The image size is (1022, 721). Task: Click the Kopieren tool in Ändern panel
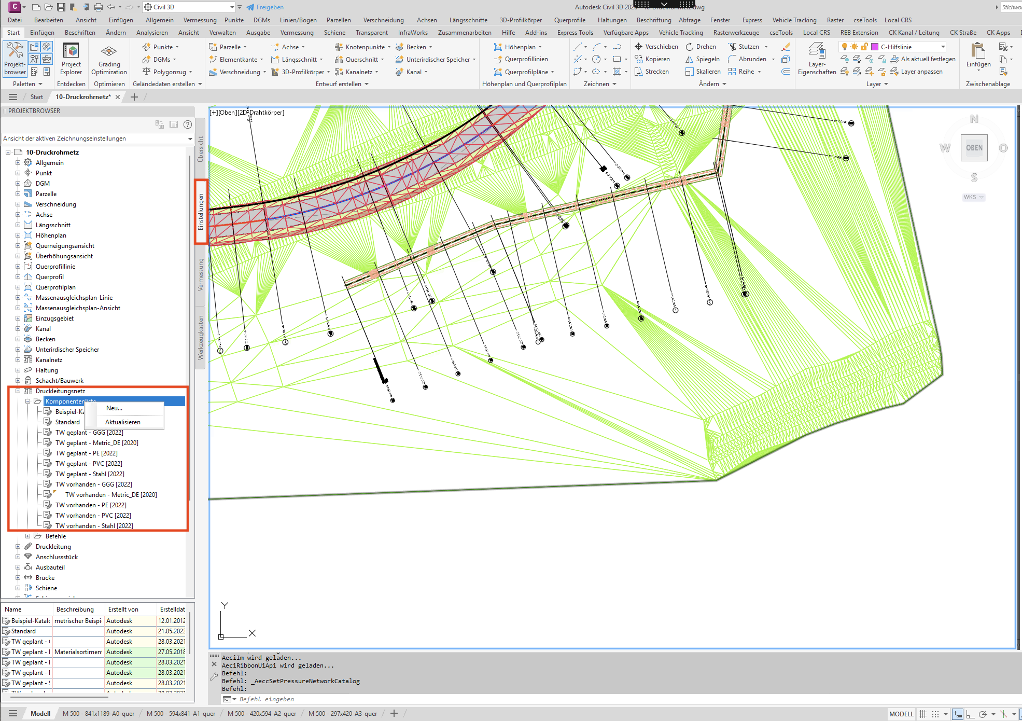(x=652, y=59)
